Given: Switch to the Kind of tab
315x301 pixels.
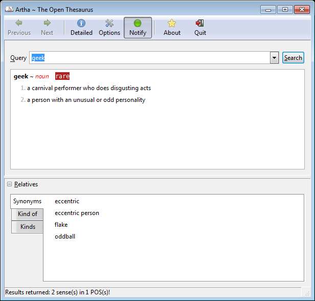Looking at the screenshot, I should (27, 214).
